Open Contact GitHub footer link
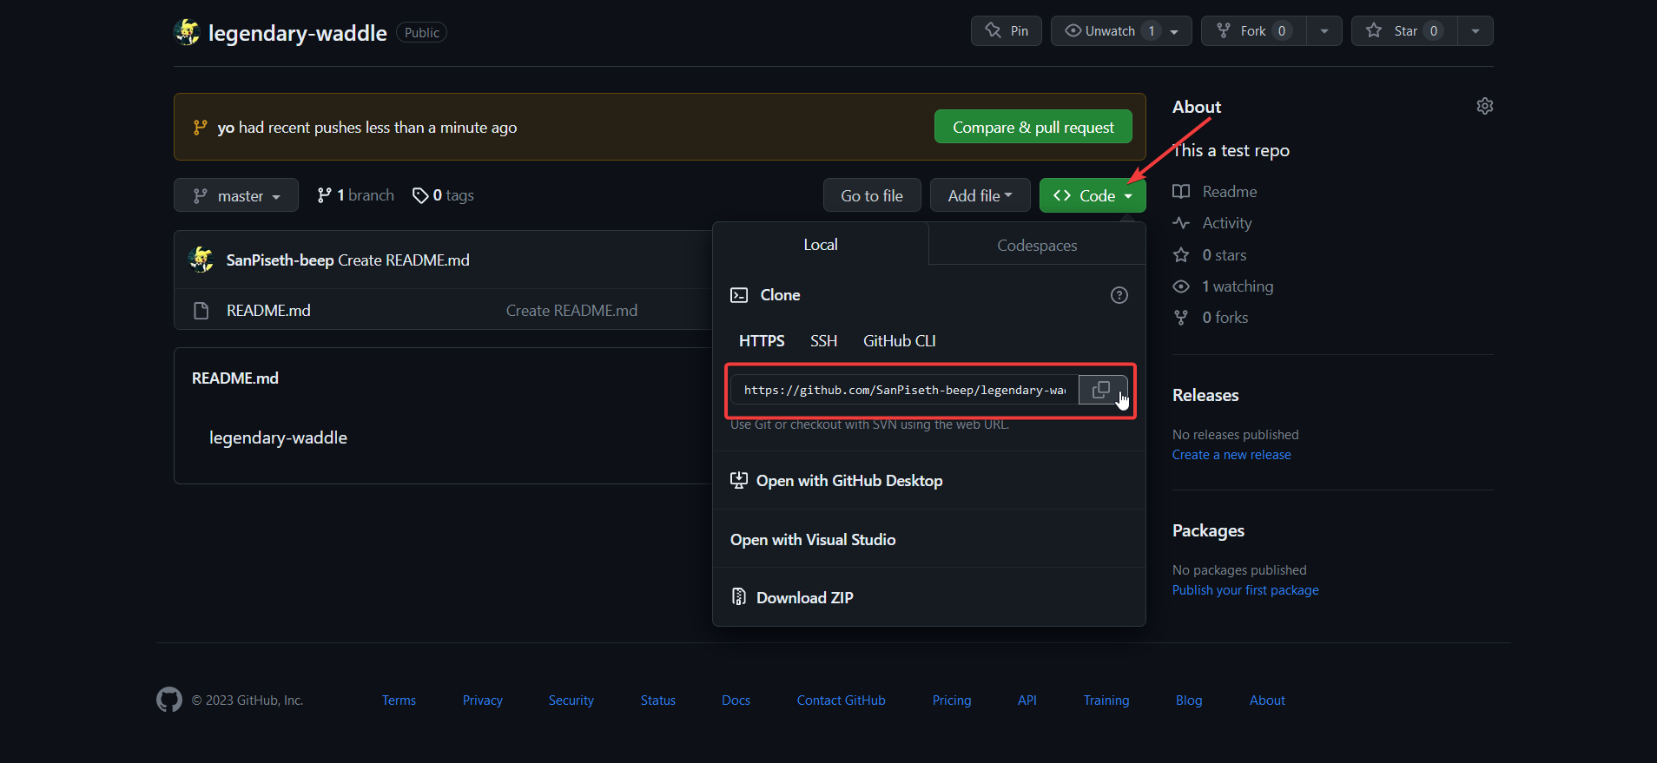 click(842, 701)
